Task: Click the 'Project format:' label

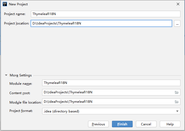Action: [x=21, y=111]
